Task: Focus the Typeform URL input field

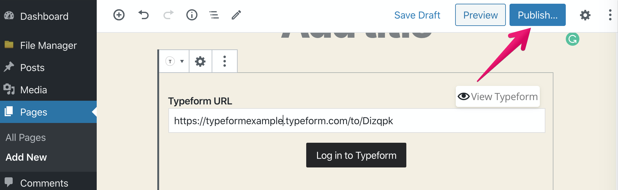Action: coord(357,120)
